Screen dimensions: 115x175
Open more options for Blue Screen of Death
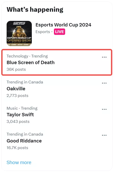coord(104,57)
